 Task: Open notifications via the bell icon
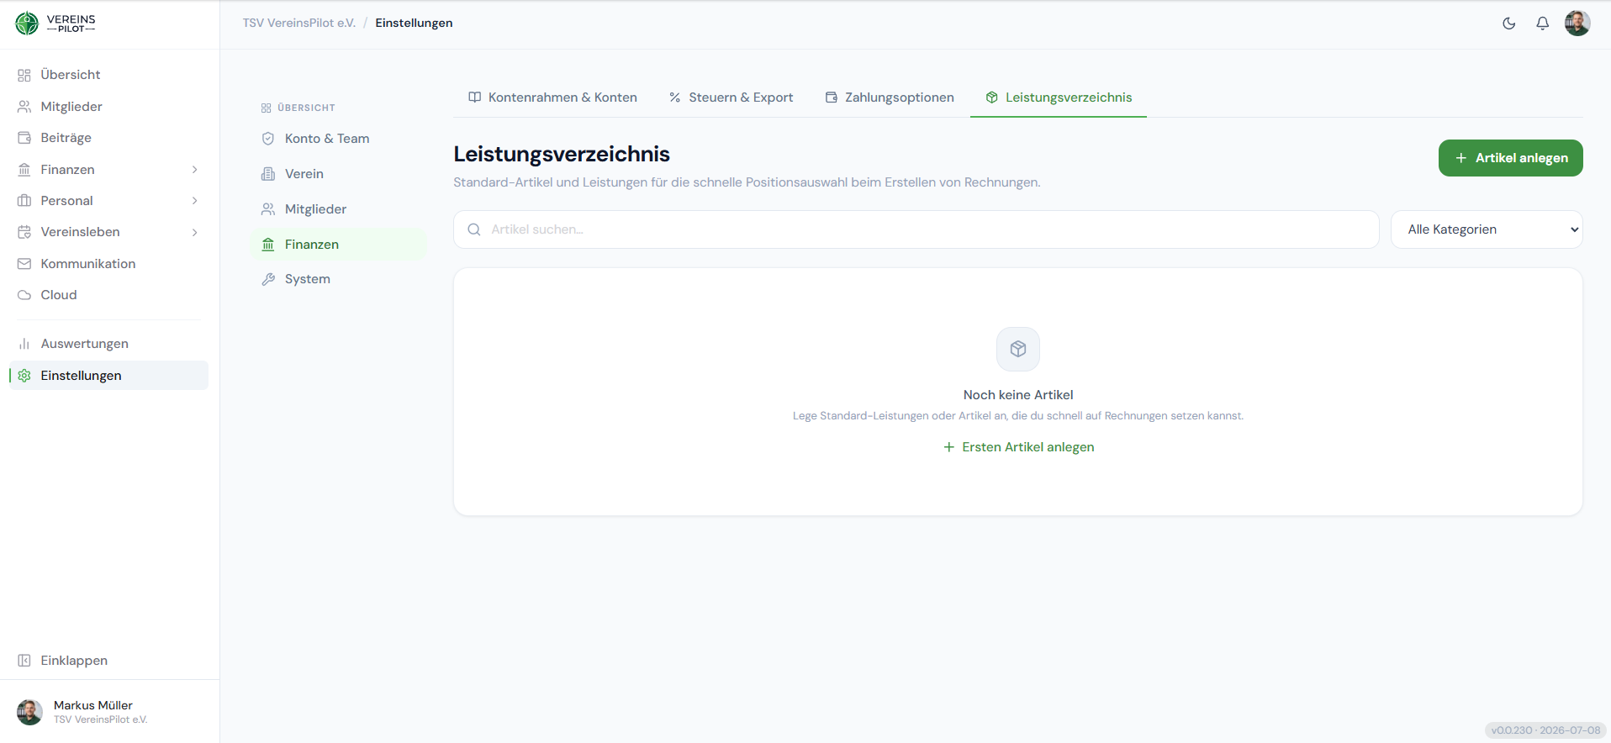1543,24
